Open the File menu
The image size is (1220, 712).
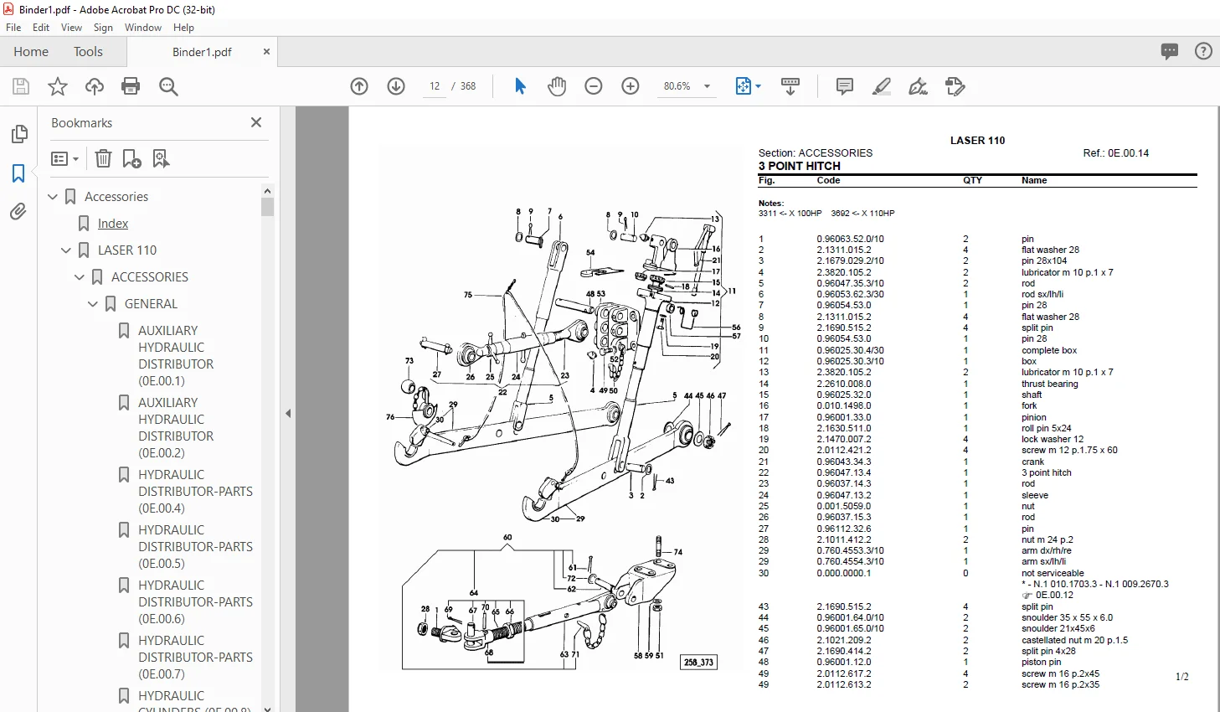(13, 28)
